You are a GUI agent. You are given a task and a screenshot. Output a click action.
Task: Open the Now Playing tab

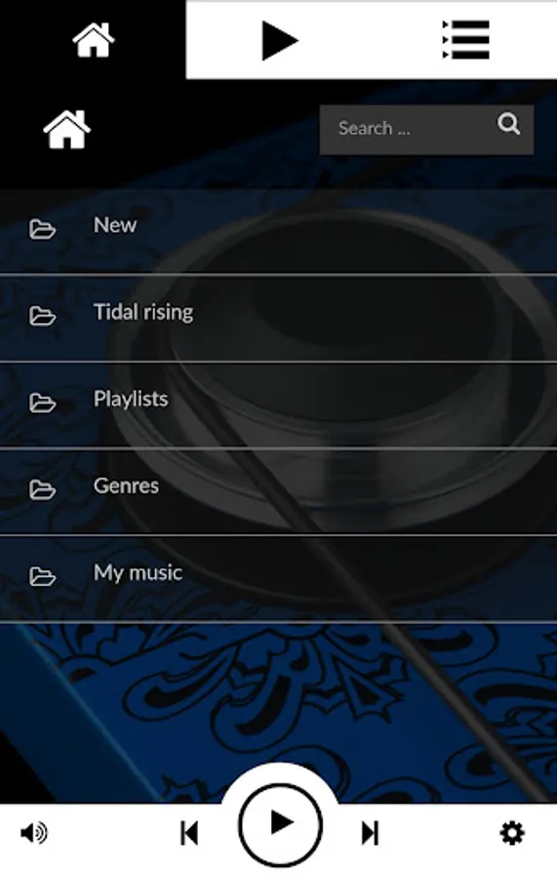[279, 40]
